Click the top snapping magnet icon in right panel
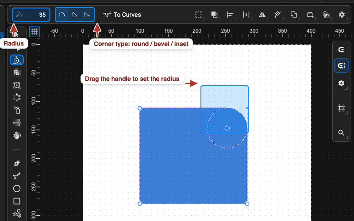 pos(341,50)
